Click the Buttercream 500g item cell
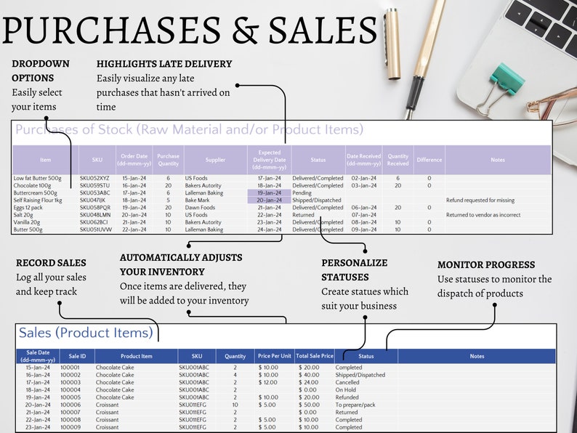 pos(36,193)
